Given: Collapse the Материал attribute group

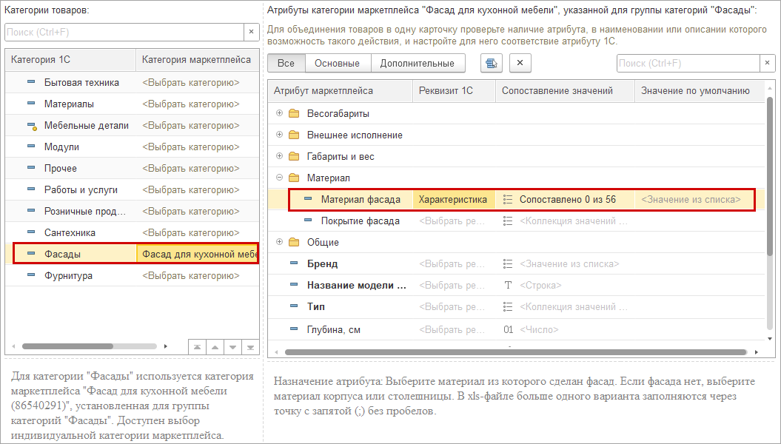Looking at the screenshot, I should tap(279, 178).
